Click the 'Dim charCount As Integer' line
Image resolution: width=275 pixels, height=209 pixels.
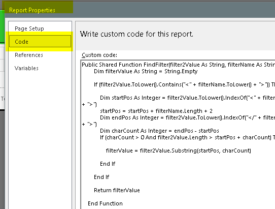160,131
